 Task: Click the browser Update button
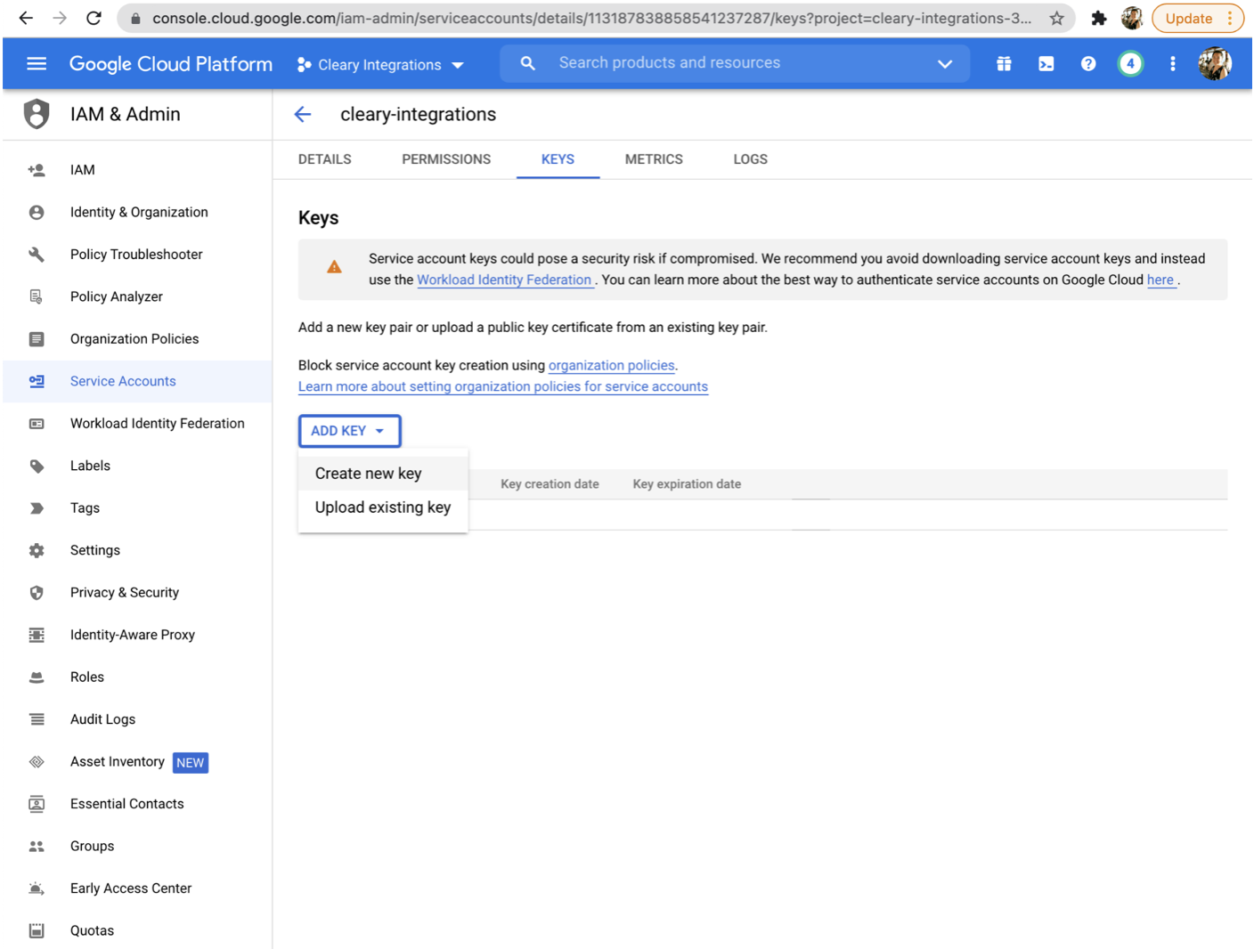[x=1197, y=18]
